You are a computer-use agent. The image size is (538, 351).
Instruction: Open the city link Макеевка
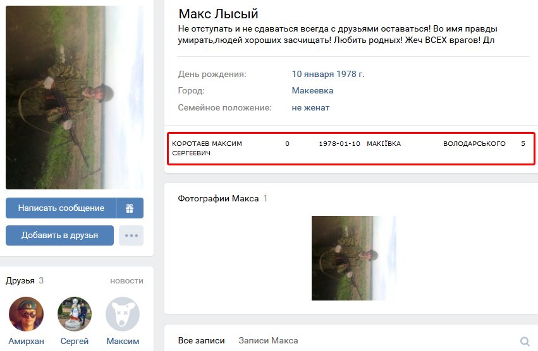312,90
